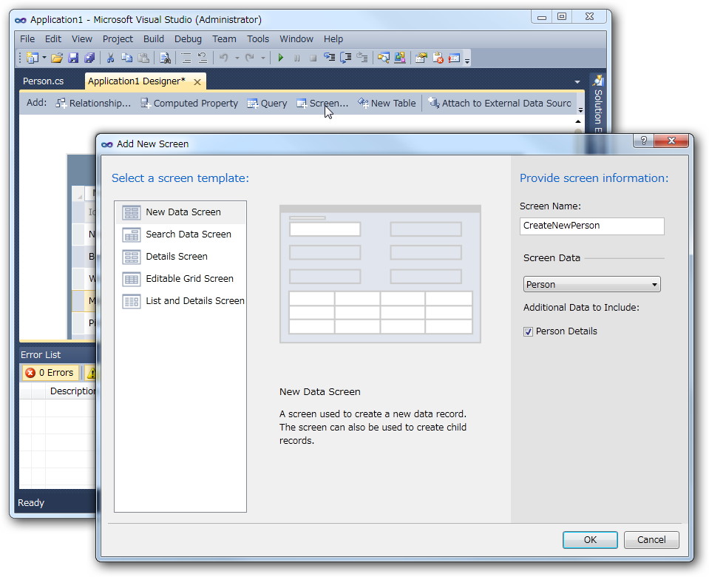
Task: Click the Screen Name input field
Action: pyautogui.click(x=592, y=226)
